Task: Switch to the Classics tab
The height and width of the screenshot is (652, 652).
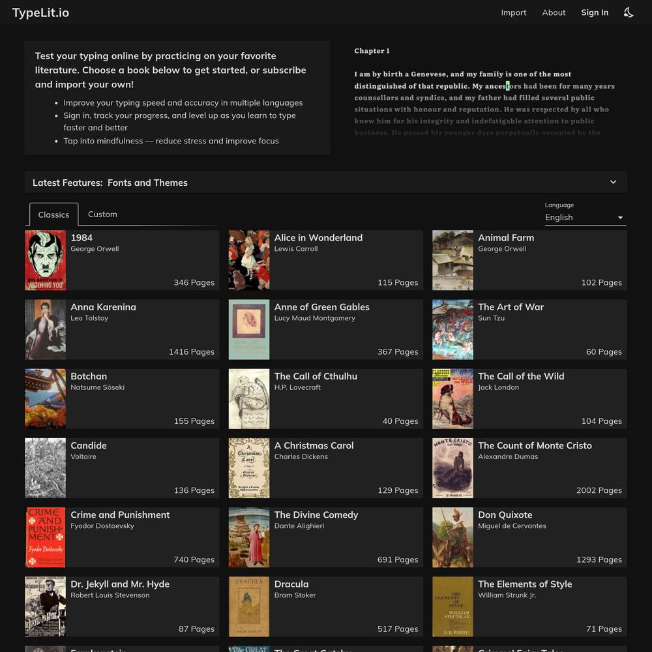Action: point(53,215)
